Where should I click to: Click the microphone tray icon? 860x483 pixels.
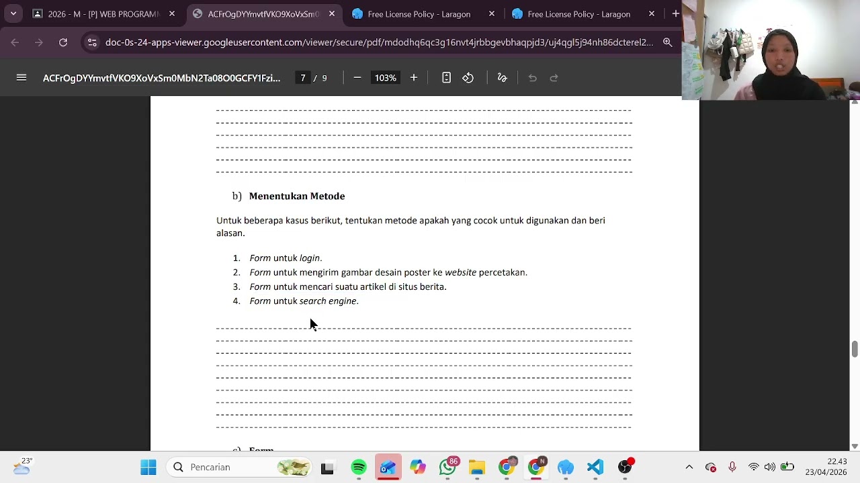(732, 467)
